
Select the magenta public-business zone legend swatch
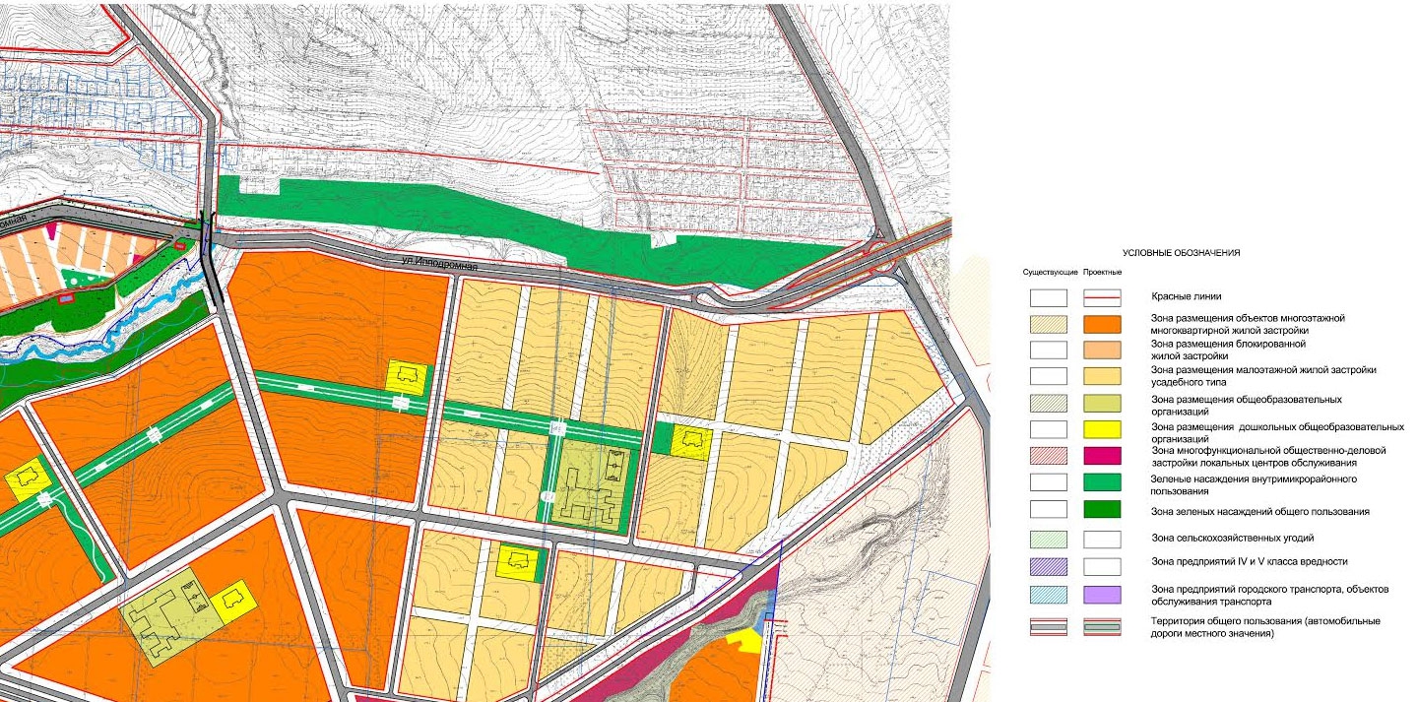(x=1102, y=455)
